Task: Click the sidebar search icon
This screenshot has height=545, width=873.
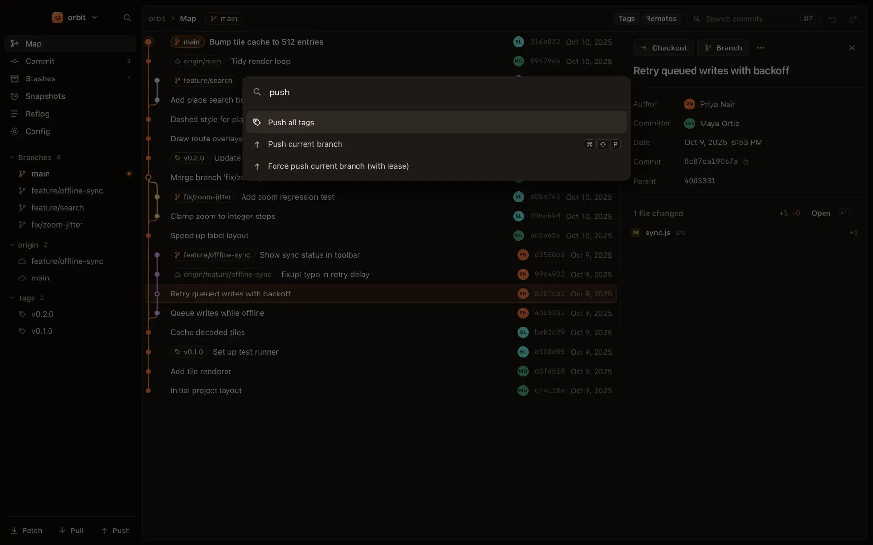Action: tap(127, 18)
